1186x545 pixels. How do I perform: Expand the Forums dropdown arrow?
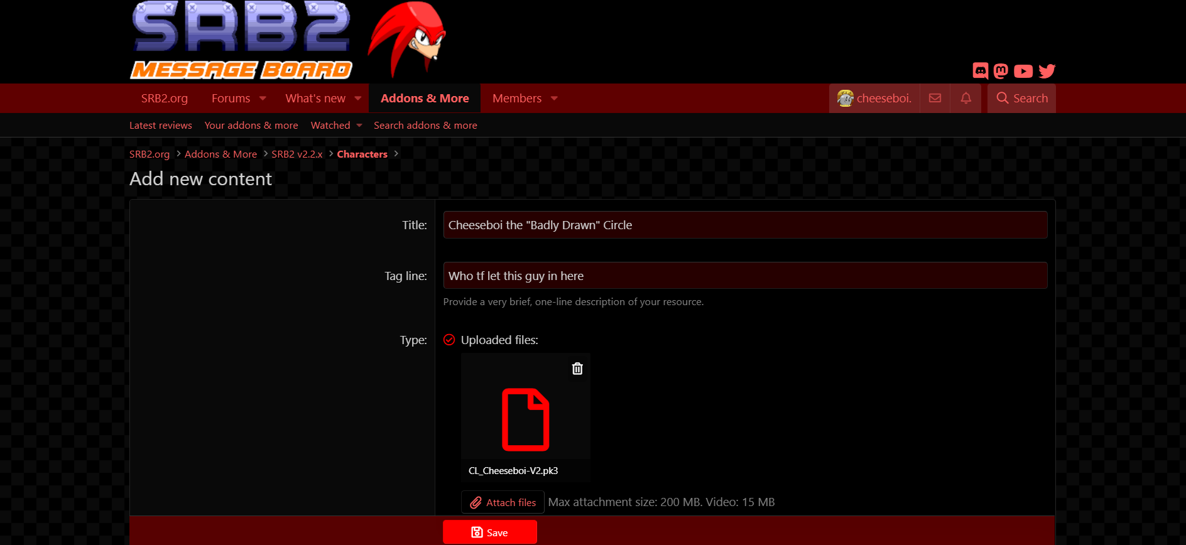[263, 99]
